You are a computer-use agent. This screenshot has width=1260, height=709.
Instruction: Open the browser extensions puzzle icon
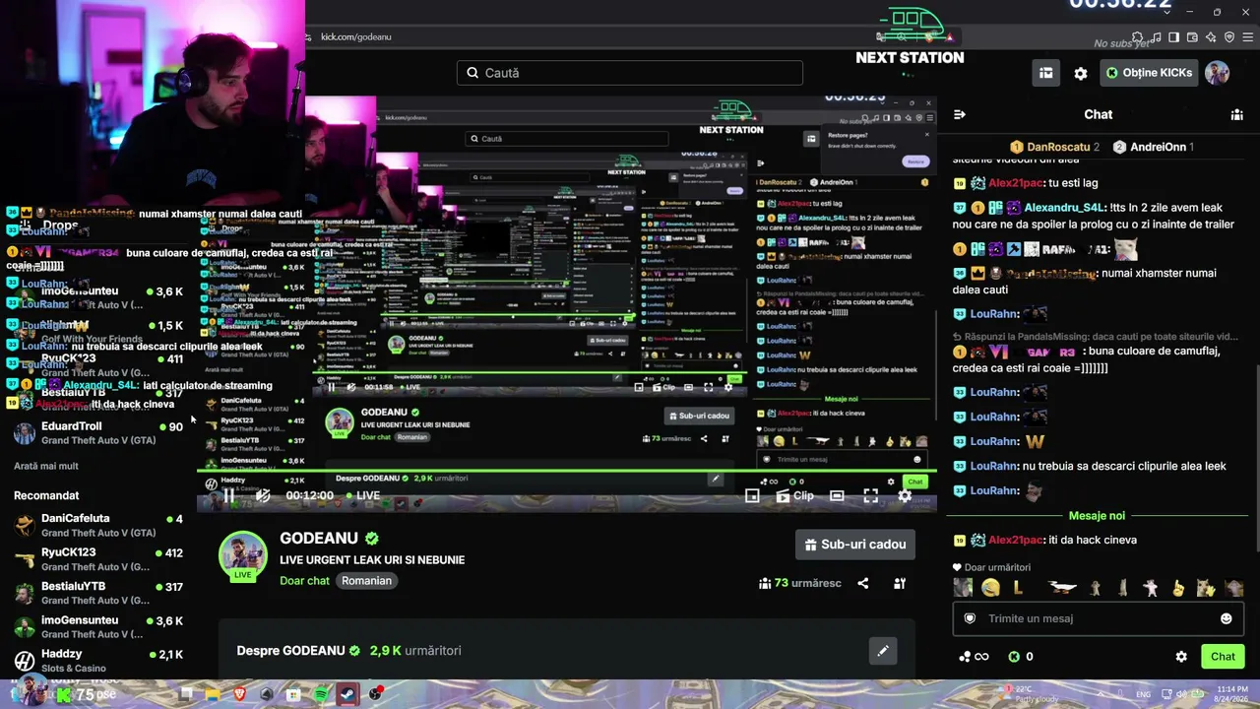point(1137,37)
